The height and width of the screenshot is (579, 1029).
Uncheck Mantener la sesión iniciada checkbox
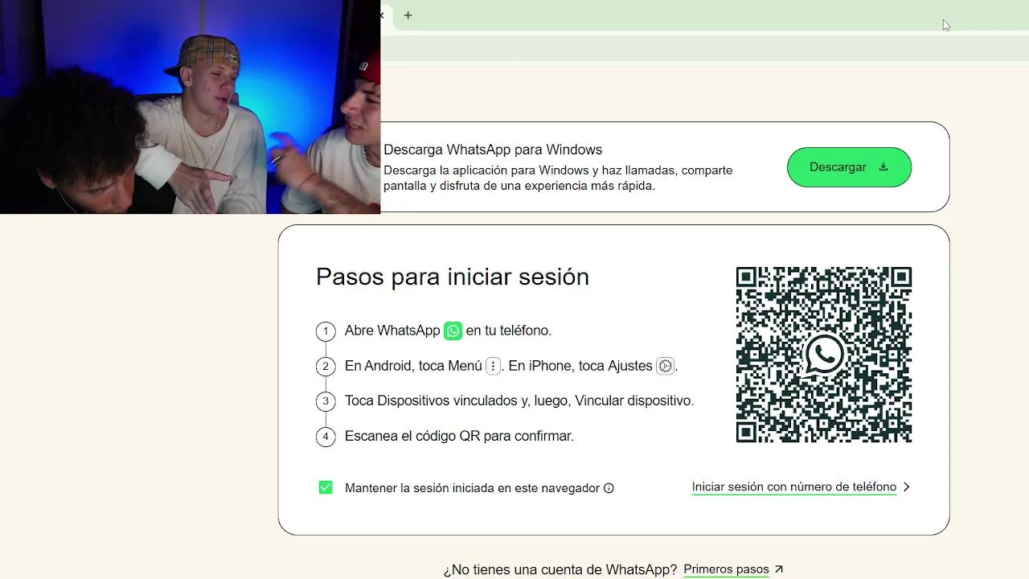click(326, 487)
